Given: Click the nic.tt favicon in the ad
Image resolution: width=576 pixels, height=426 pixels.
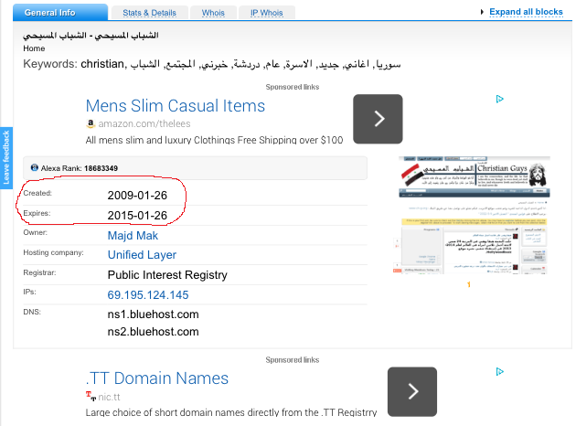Looking at the screenshot, I should coord(91,396).
